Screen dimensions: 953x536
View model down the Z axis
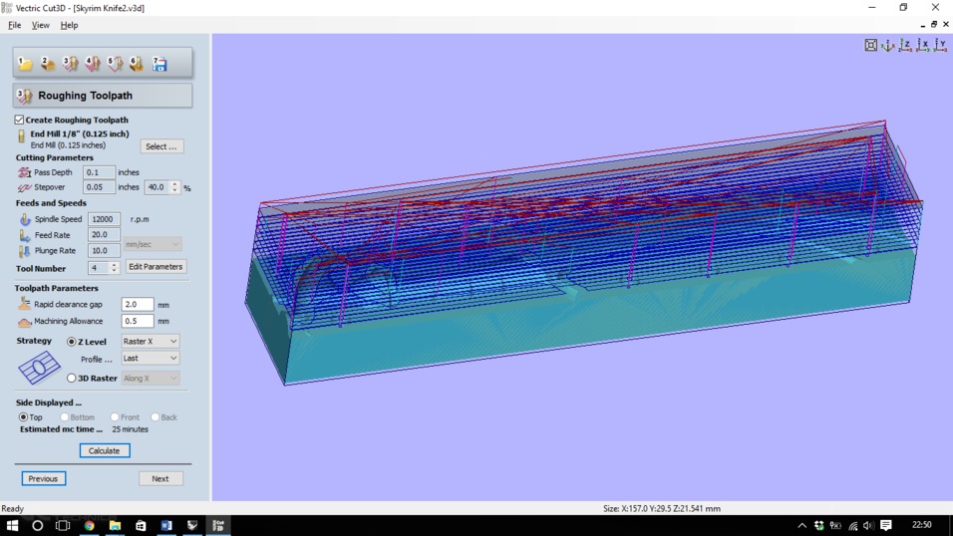(x=905, y=45)
